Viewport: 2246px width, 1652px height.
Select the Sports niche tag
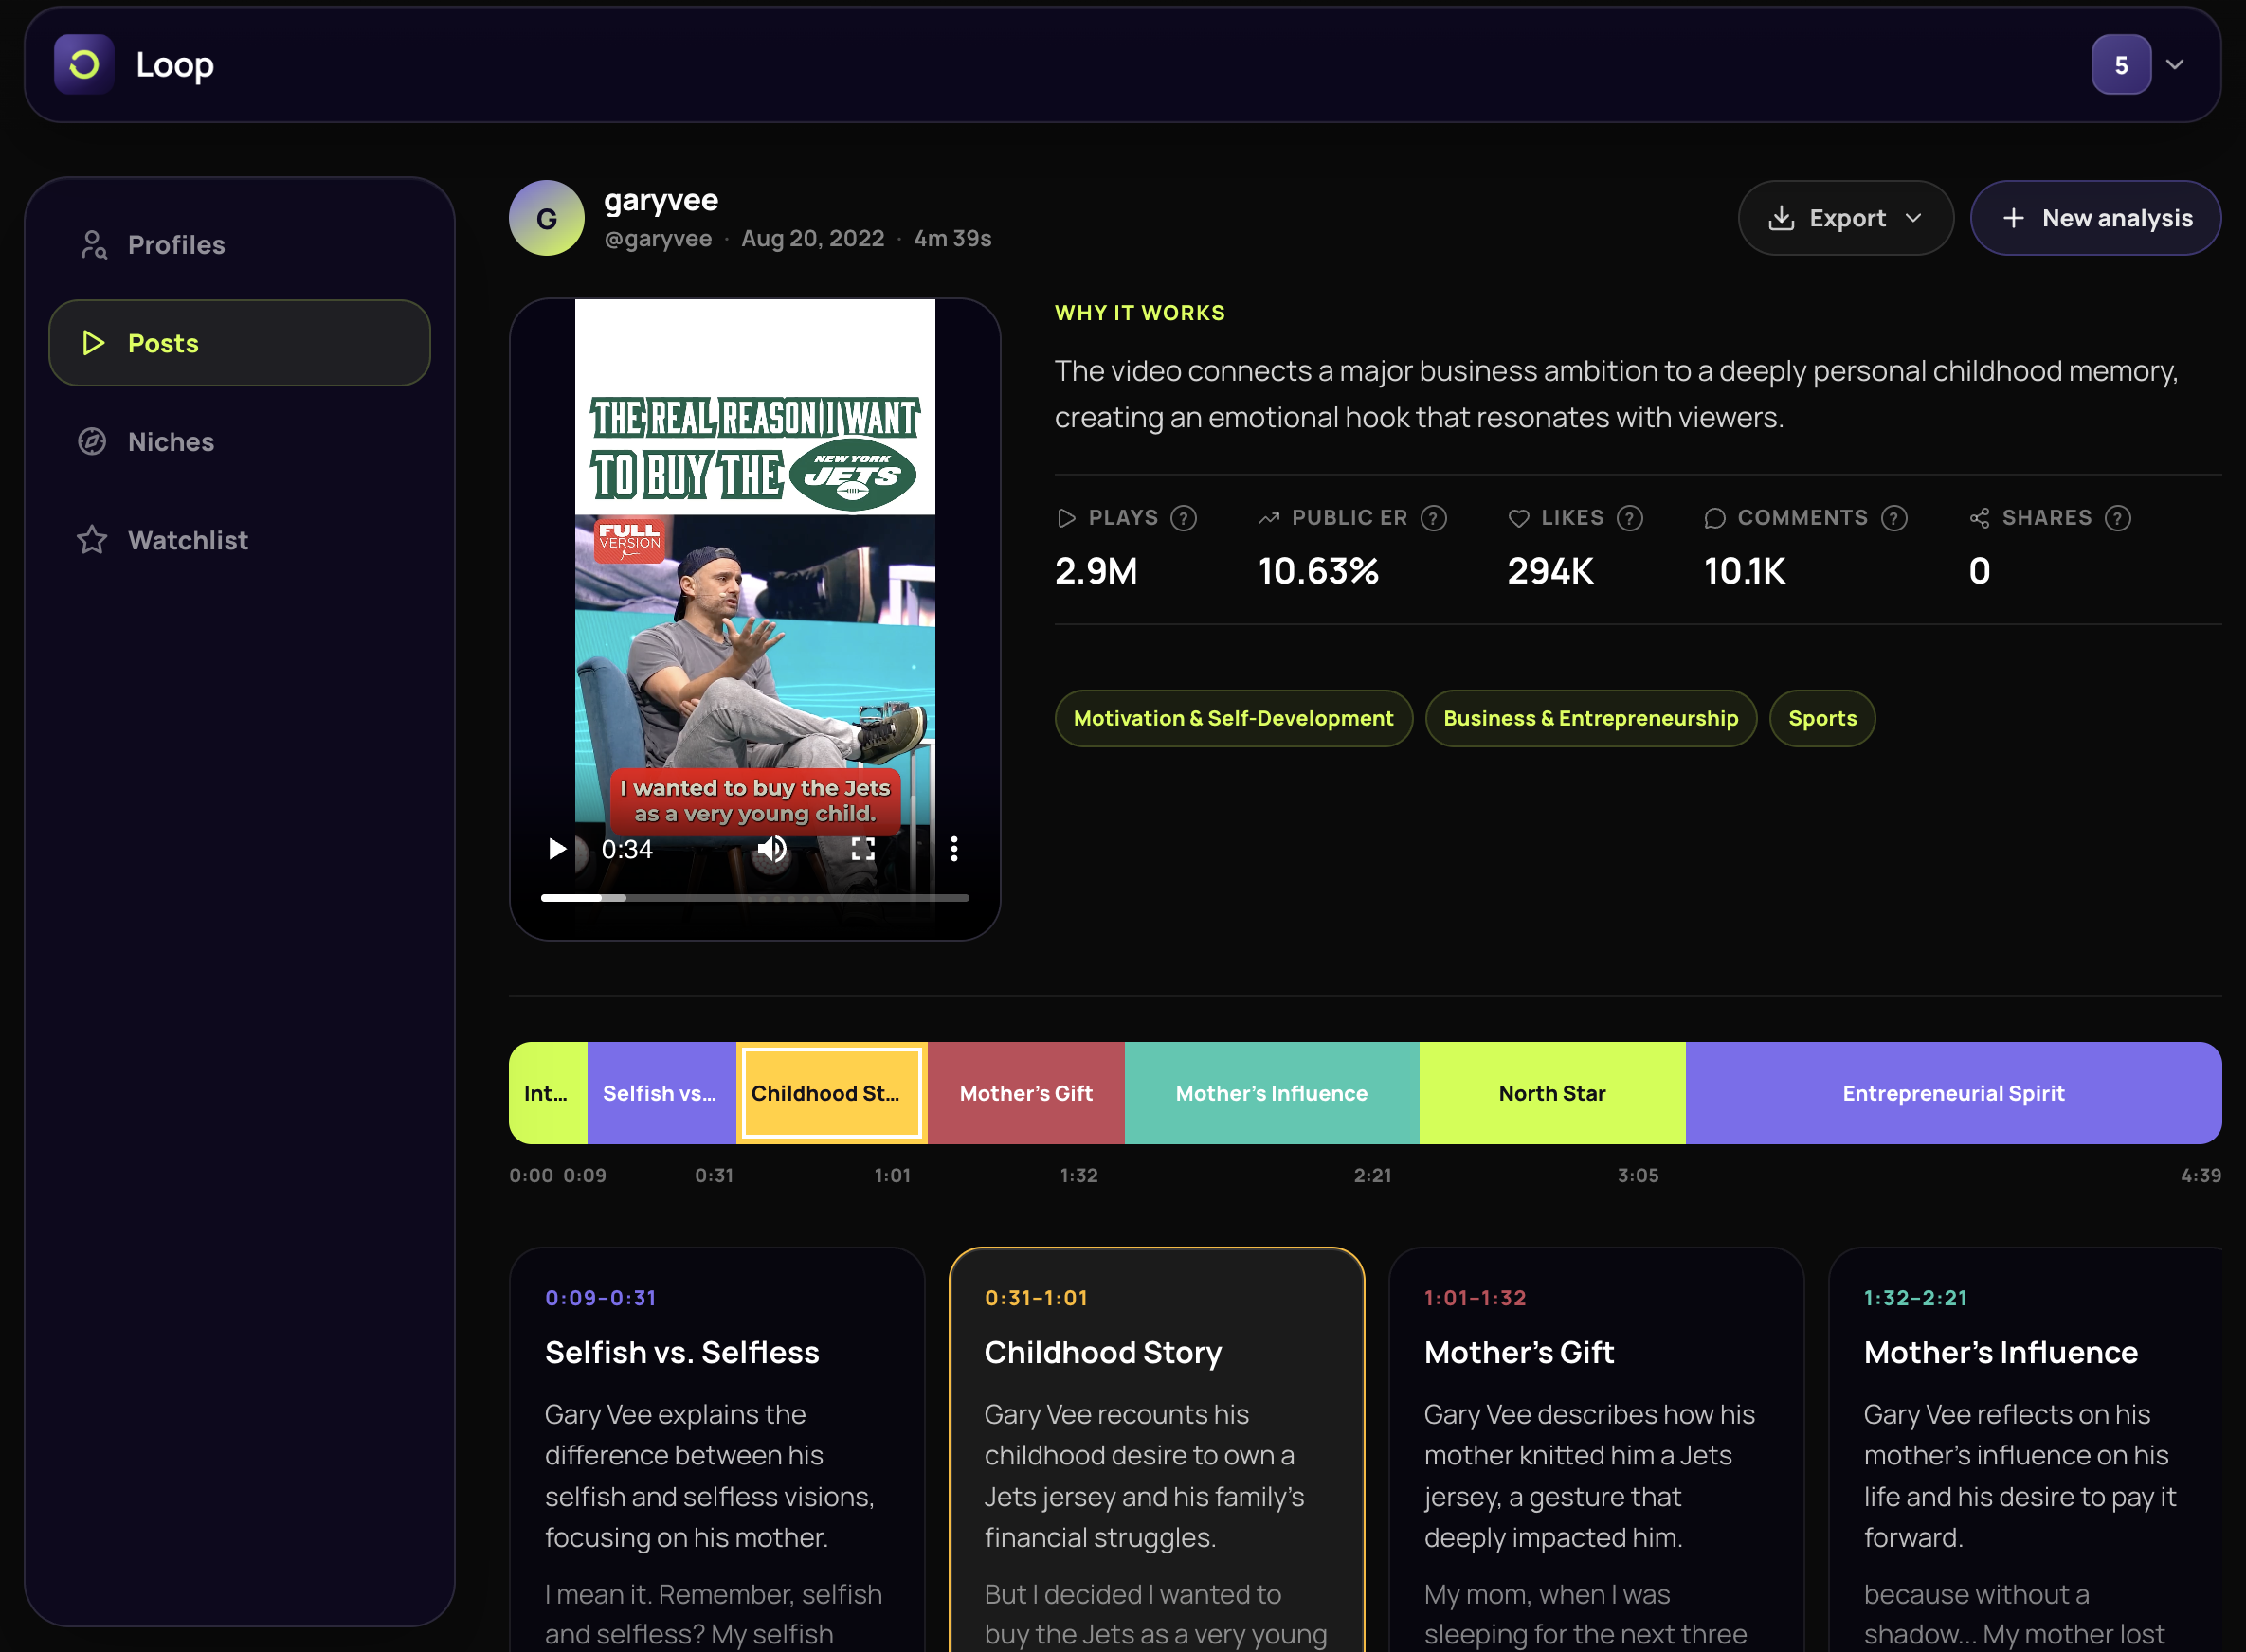[1821, 718]
